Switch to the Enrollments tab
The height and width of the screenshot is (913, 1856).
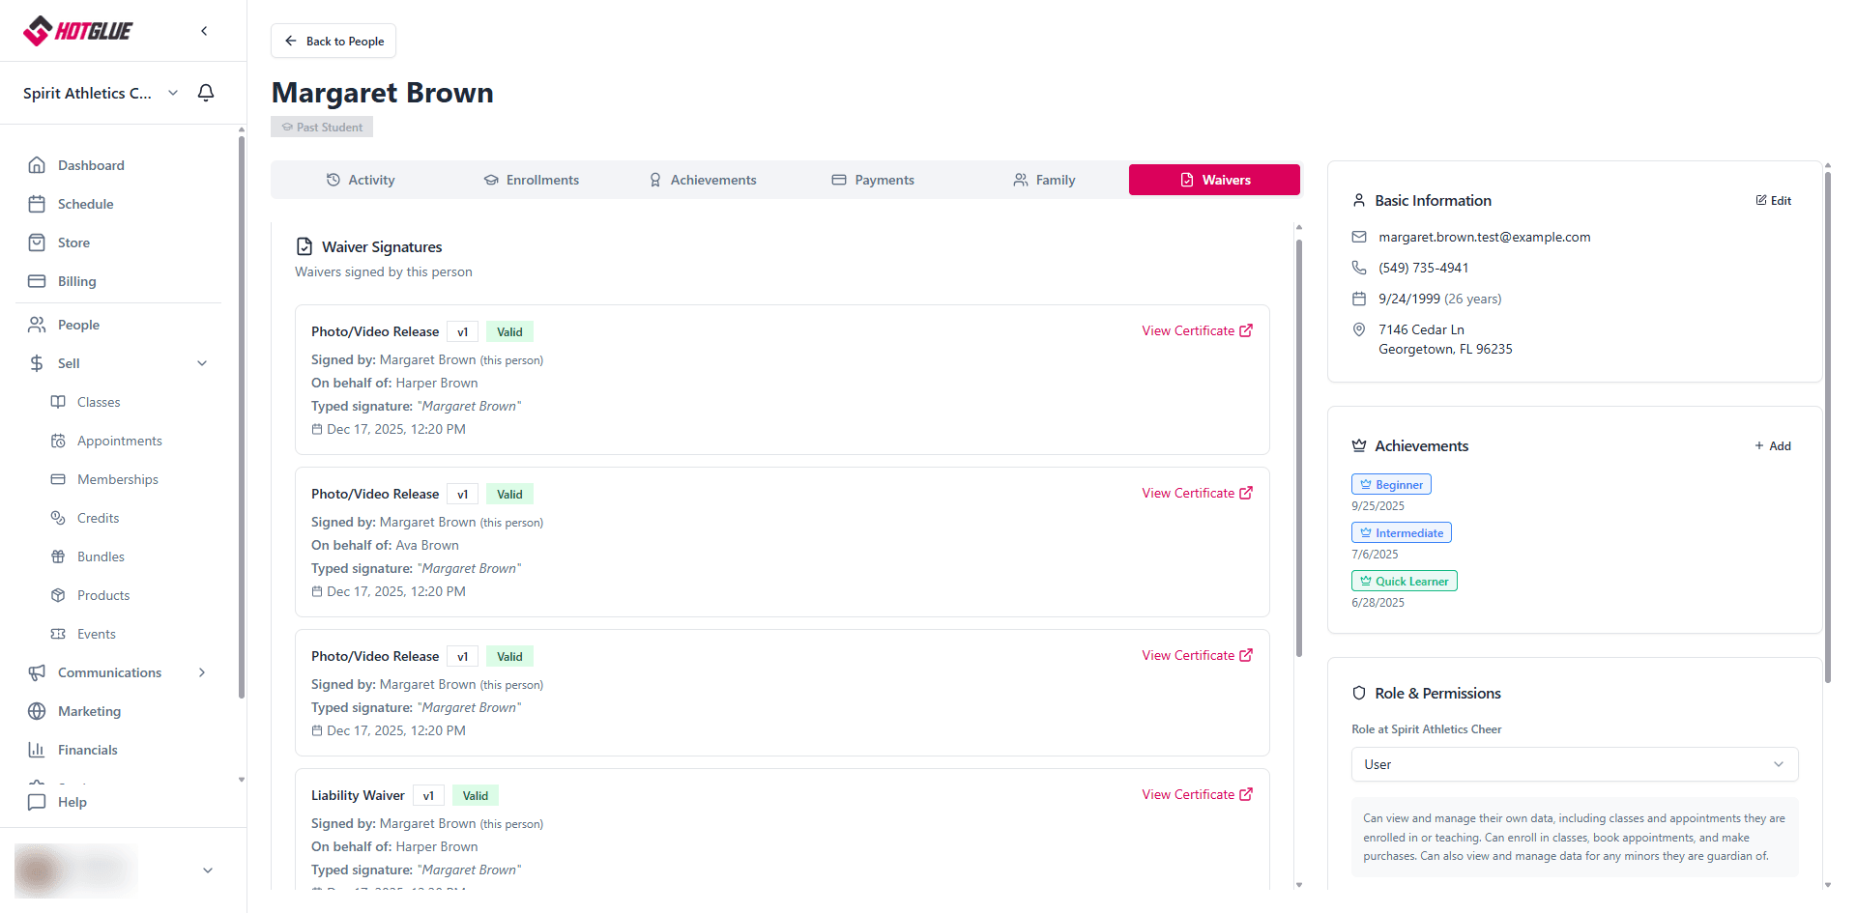[x=532, y=180]
